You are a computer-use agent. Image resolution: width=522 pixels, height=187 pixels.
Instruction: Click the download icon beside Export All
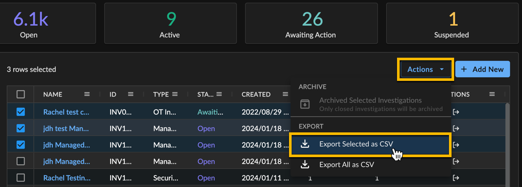[x=305, y=164]
